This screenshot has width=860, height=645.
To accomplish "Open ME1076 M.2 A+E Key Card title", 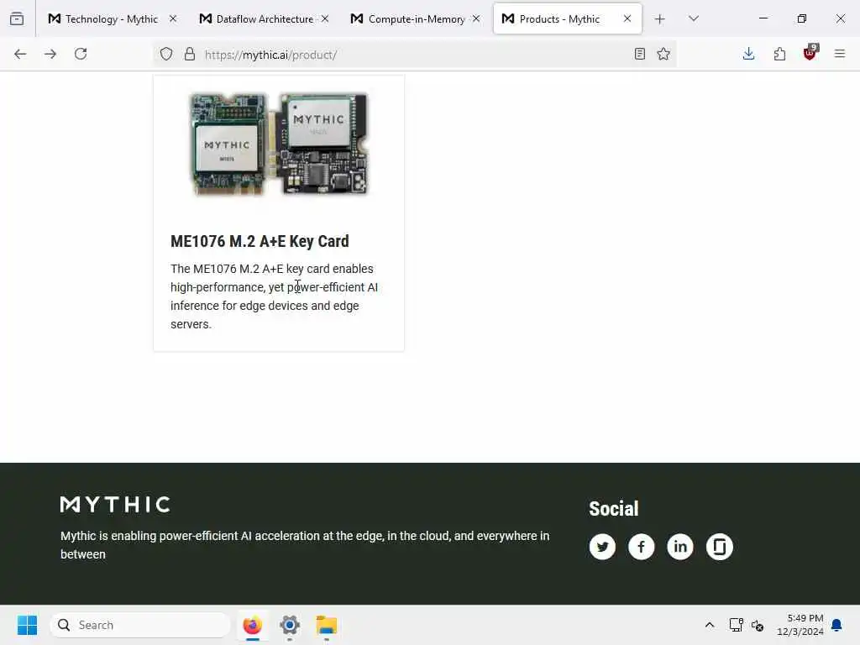I will pos(260,241).
